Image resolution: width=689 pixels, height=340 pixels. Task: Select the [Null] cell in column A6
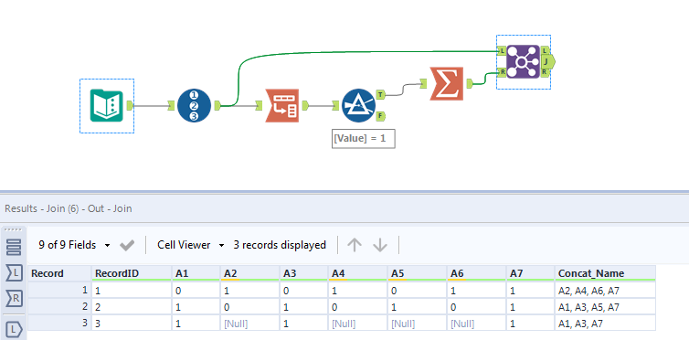476,324
